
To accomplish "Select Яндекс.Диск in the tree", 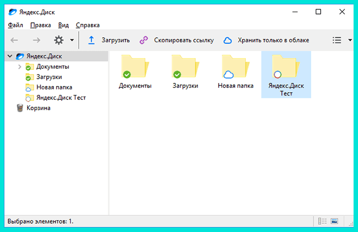I will pyautogui.click(x=44, y=56).
